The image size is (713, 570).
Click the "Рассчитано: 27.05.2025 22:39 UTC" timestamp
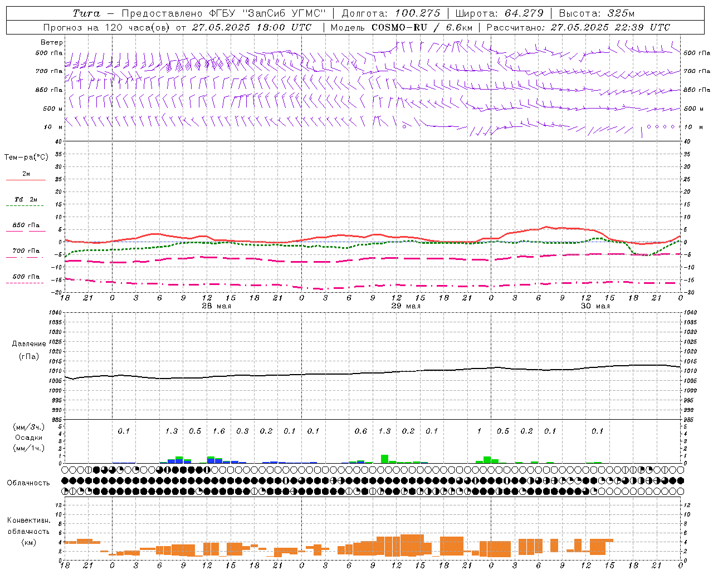click(x=578, y=27)
